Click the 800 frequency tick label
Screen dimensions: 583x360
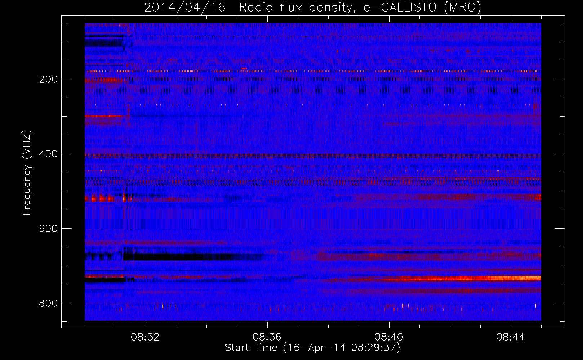click(48, 303)
